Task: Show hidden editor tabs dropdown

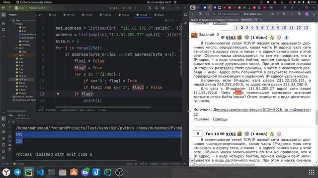Action: pos(174,15)
